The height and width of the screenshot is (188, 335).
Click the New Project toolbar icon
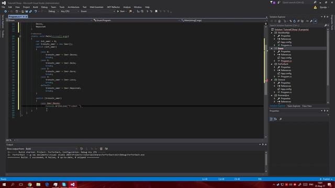click(x=17, y=11)
